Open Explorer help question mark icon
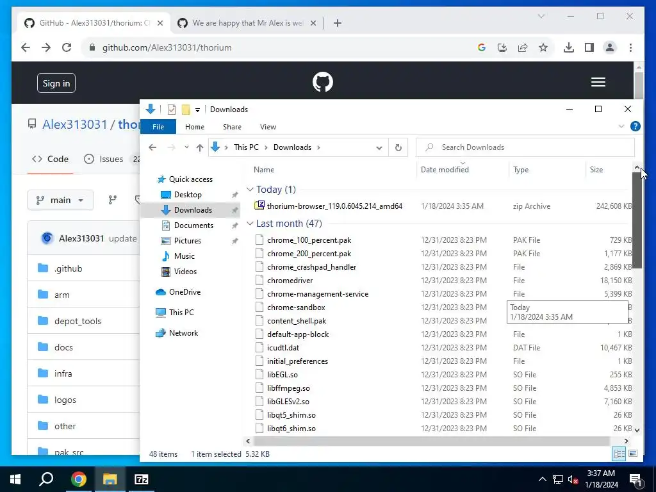The height and width of the screenshot is (492, 656). 635,126
